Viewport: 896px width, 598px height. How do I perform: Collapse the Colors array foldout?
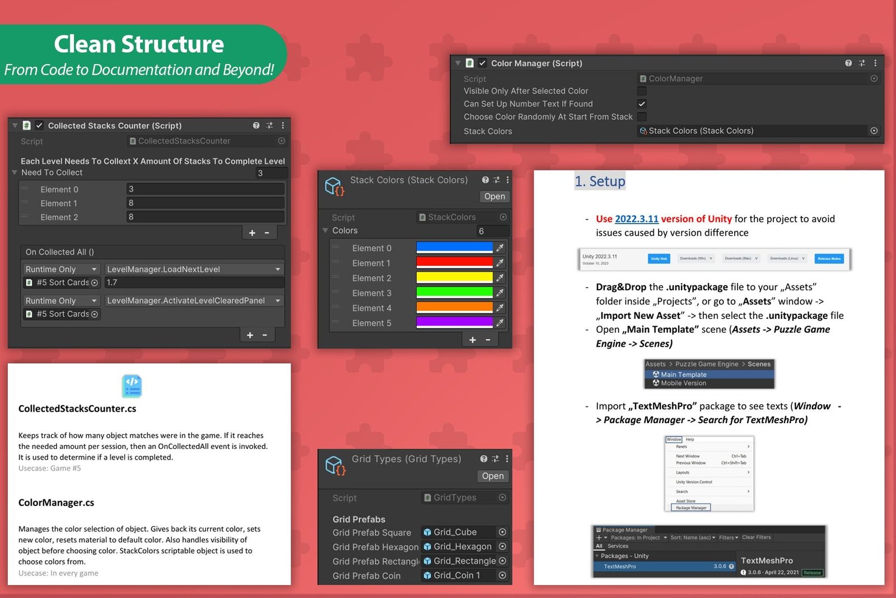pyautogui.click(x=325, y=230)
